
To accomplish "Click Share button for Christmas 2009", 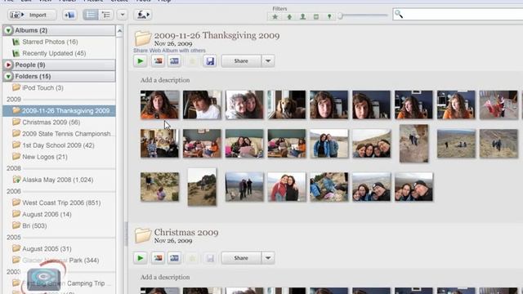I will (241, 258).
